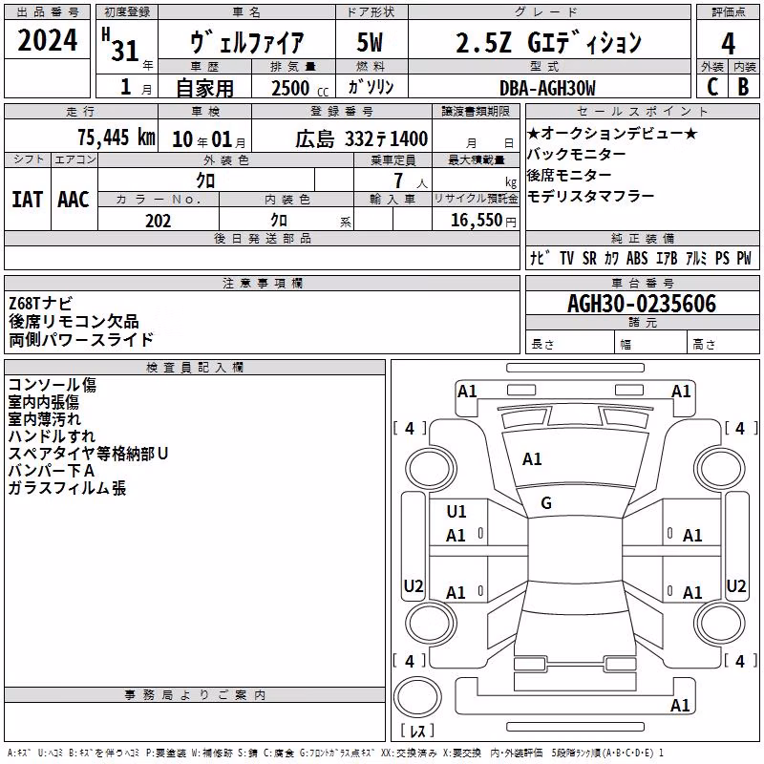Click fuel type ガソリン
Viewport: 764px width, 764px height.
371,87
